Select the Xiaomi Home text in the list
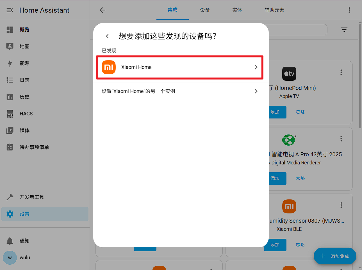Viewport: 362px width, 270px height. point(136,67)
